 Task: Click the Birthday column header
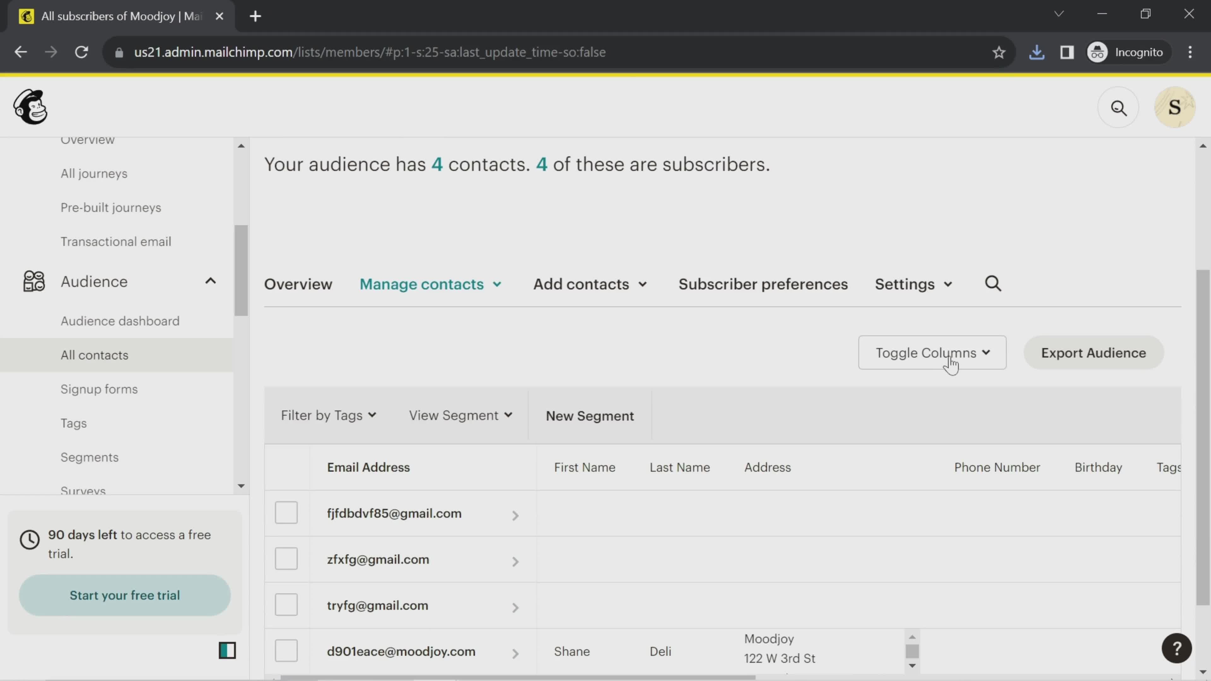point(1098,467)
